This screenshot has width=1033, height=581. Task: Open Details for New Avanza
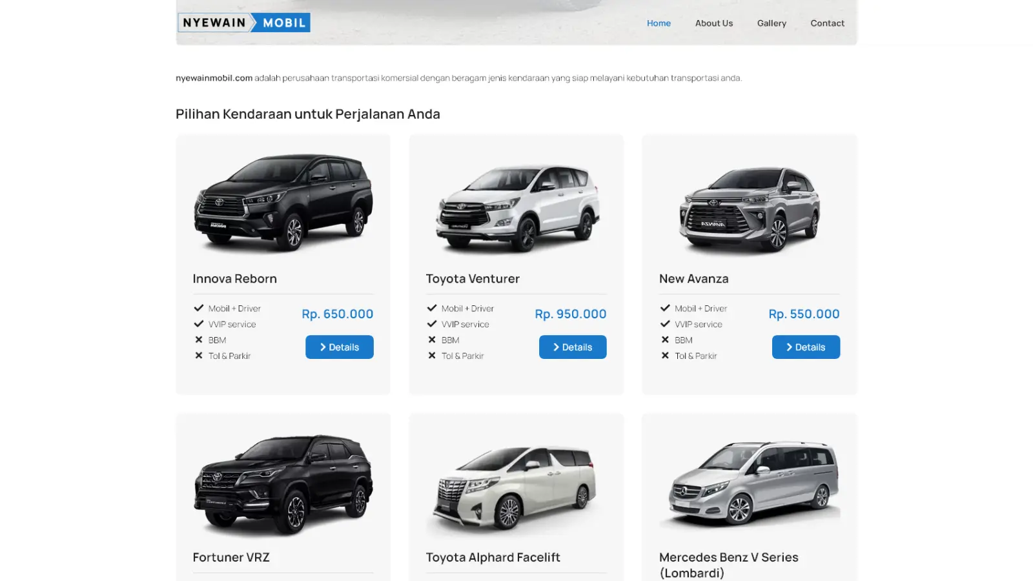[806, 347]
